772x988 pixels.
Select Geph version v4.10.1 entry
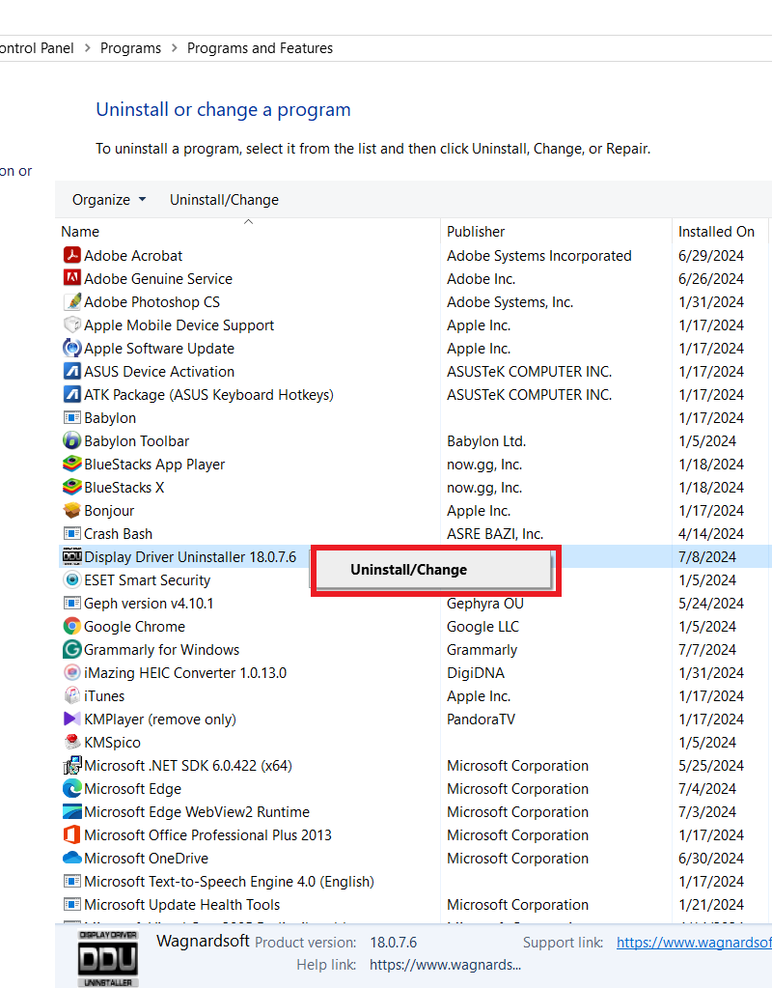point(415,603)
